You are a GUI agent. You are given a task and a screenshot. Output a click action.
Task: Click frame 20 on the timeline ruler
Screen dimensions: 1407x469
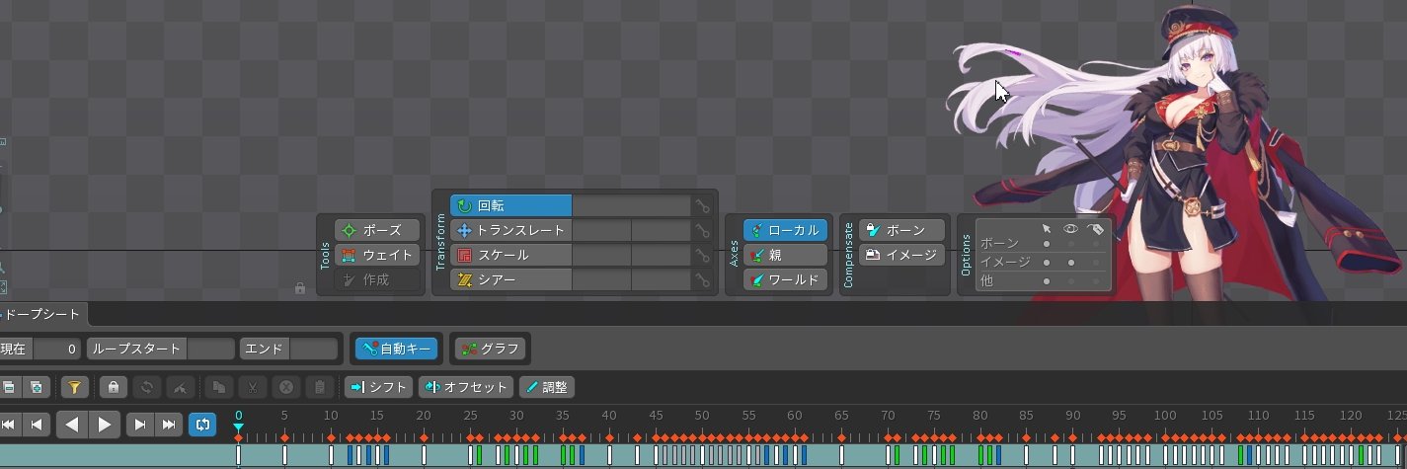(x=424, y=415)
